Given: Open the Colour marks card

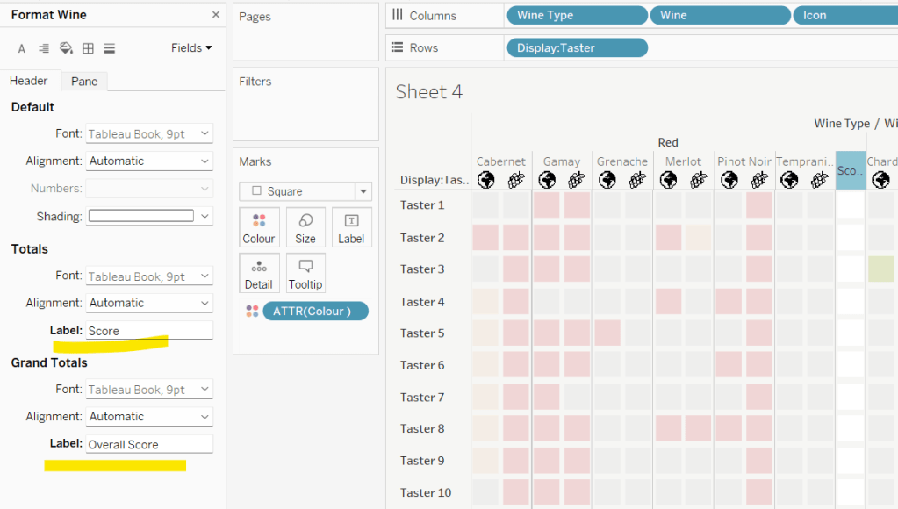Looking at the screenshot, I should click(259, 227).
